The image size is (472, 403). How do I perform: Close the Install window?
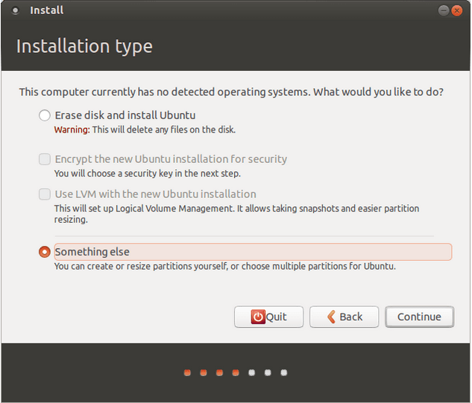(456, 10)
